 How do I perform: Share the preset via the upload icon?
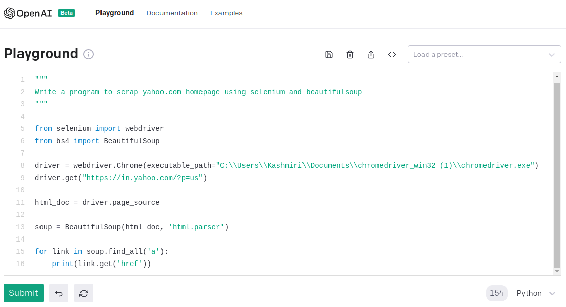coord(371,55)
